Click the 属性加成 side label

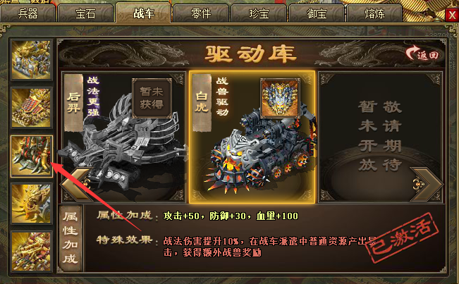tap(71, 238)
